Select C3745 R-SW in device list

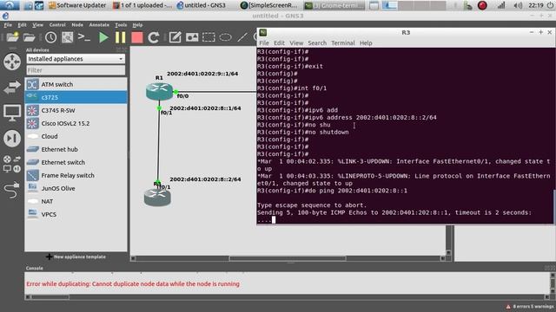pyautogui.click(x=76, y=110)
